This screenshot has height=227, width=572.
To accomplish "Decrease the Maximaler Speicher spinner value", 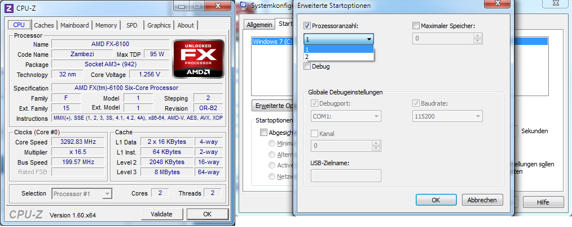I will click(478, 40).
